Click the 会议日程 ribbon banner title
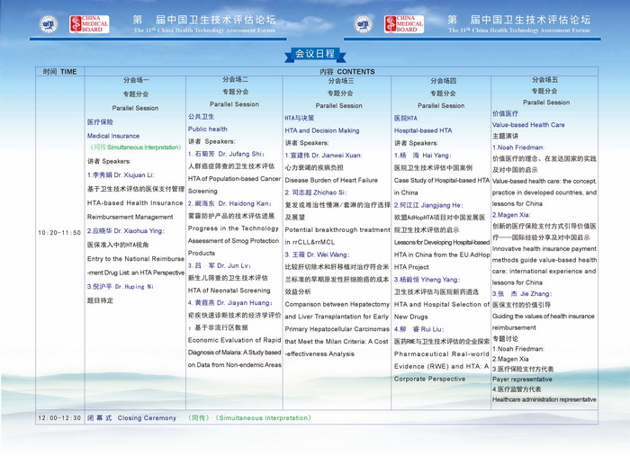Screen dimensions: 630x456 pyautogui.click(x=315, y=54)
